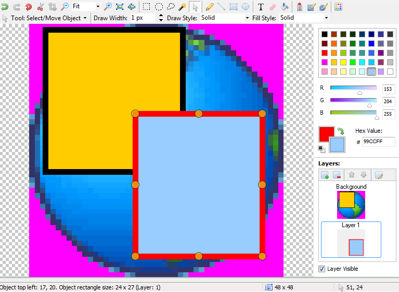Screen dimensions: 399x292
Task: Click the fit image to window icon
Action: (120, 7)
